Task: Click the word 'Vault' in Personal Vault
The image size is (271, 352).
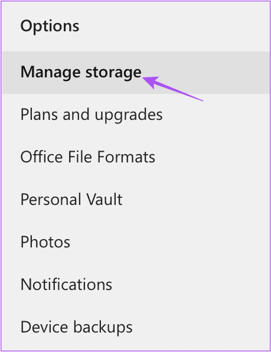Action: [x=105, y=199]
